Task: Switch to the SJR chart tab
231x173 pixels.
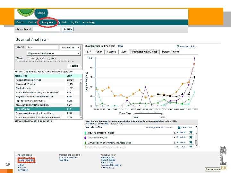Action: point(89,52)
